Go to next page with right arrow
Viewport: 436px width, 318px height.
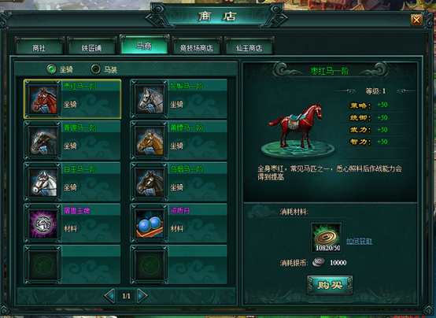click(x=142, y=296)
